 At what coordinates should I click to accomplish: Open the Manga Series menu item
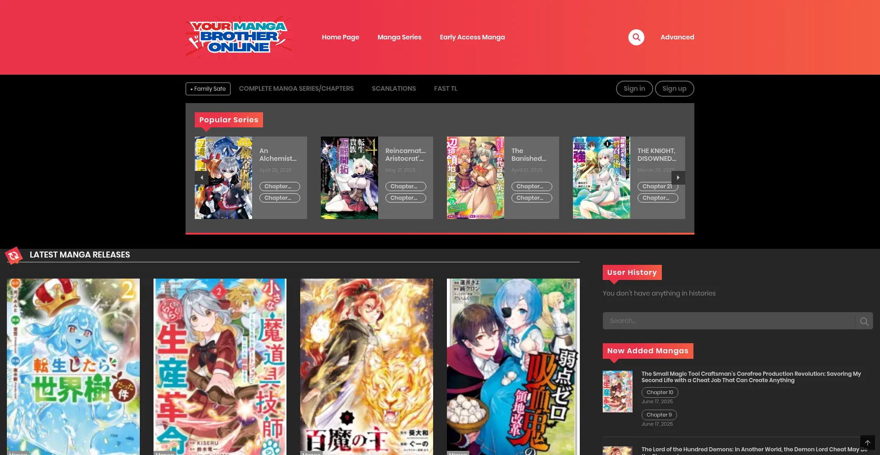pyautogui.click(x=400, y=37)
